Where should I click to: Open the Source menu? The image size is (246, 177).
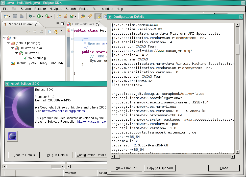(26, 9)
